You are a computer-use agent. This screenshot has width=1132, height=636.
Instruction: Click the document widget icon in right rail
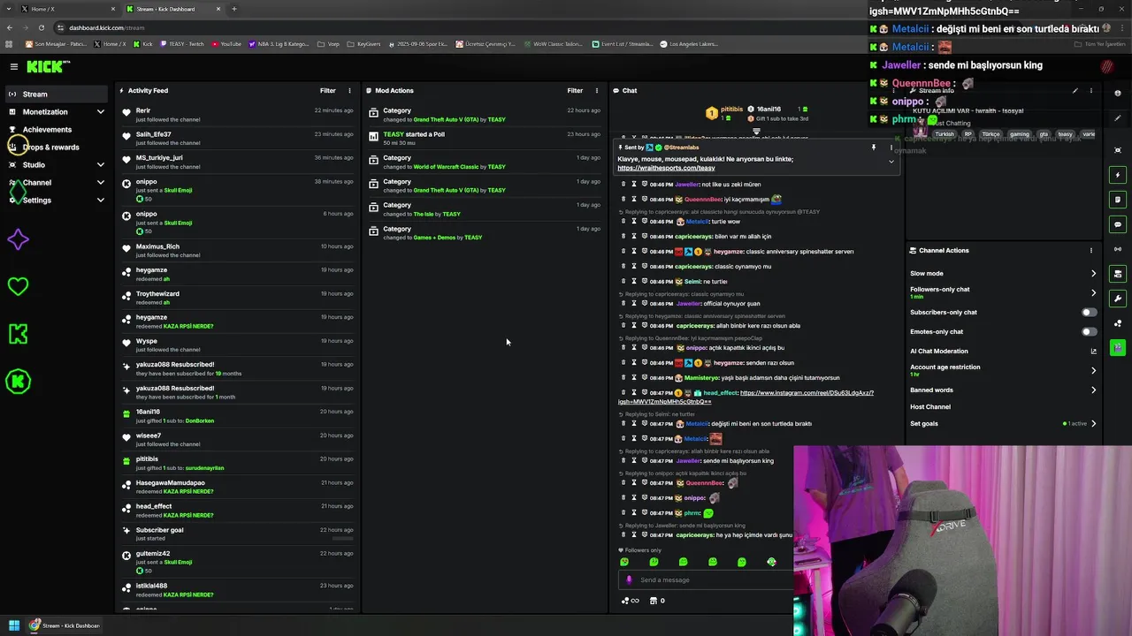point(1118,200)
